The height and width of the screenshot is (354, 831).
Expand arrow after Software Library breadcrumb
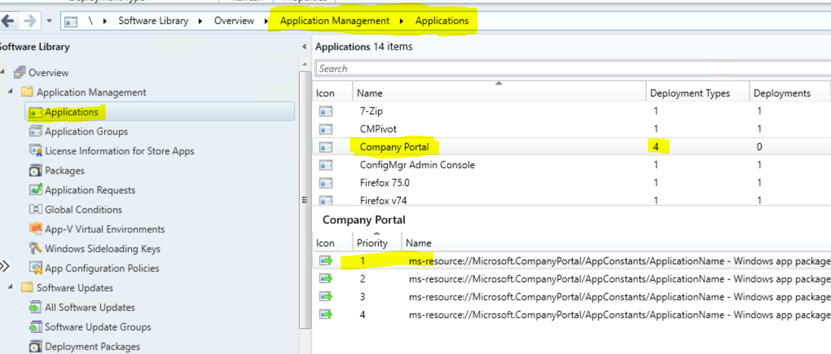pyautogui.click(x=200, y=21)
